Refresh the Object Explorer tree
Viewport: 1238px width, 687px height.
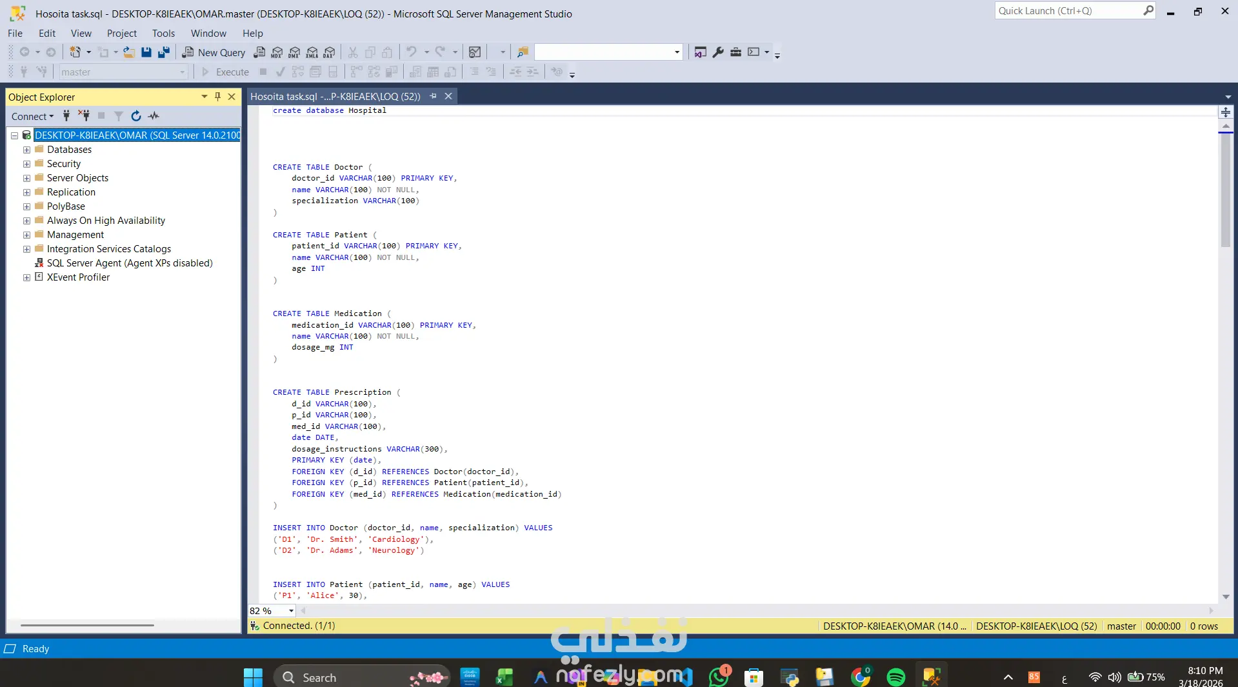pyautogui.click(x=135, y=116)
